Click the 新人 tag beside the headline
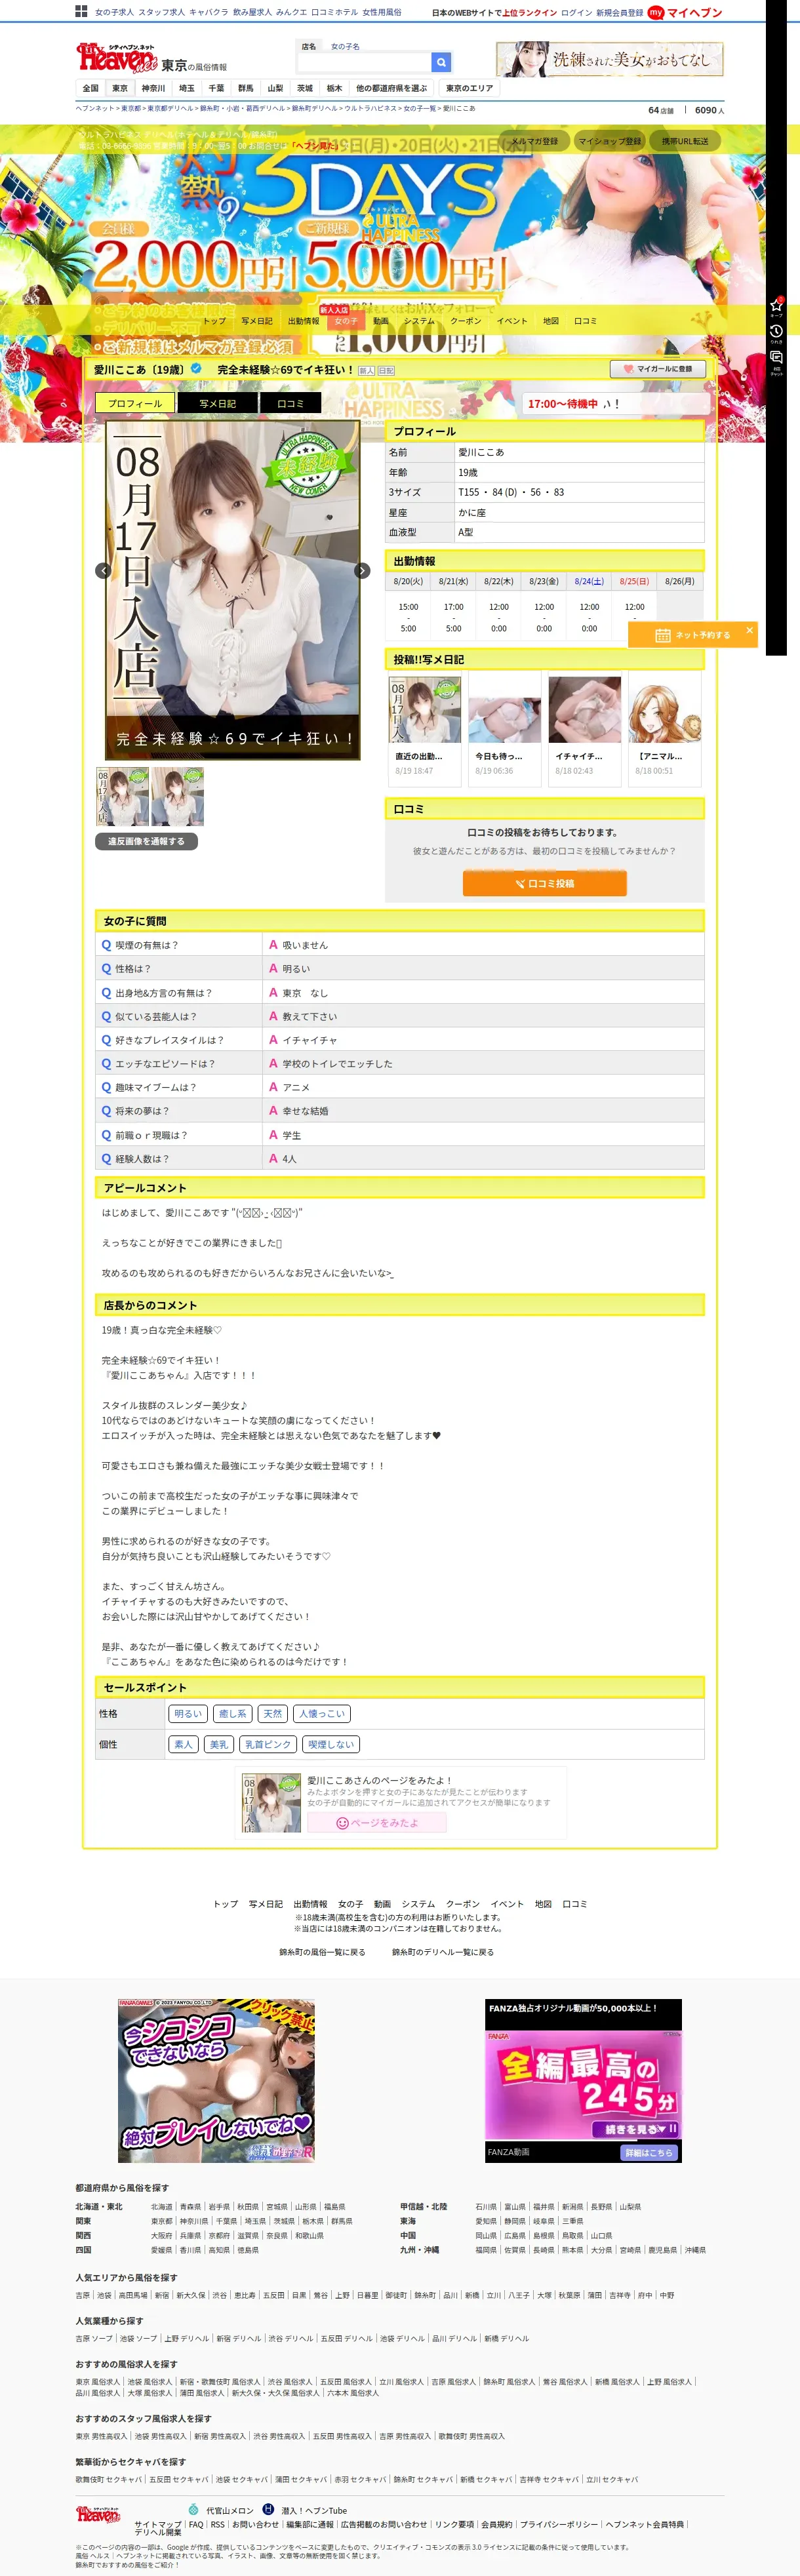This screenshot has height=2576, width=800. (x=366, y=370)
